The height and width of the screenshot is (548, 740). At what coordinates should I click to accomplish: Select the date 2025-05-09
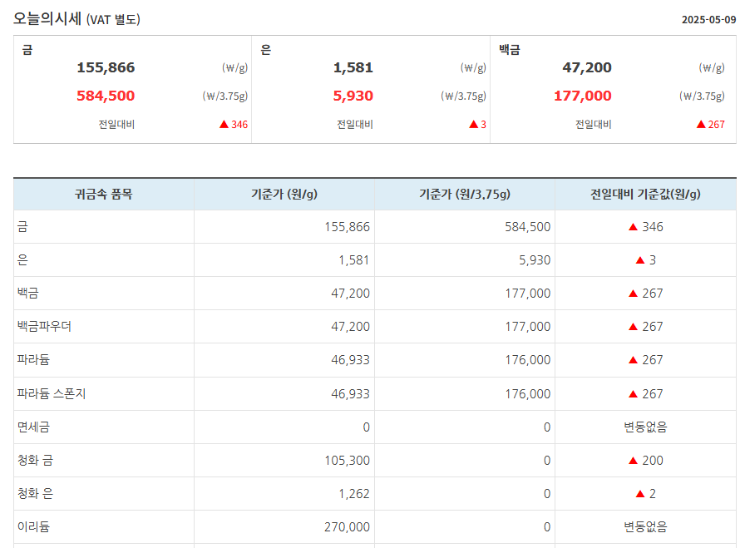[708, 20]
